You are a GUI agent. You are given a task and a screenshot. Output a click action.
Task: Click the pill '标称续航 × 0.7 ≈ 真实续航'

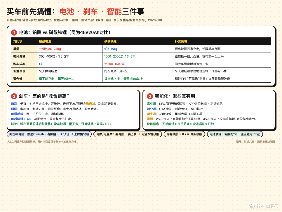(x=184, y=134)
